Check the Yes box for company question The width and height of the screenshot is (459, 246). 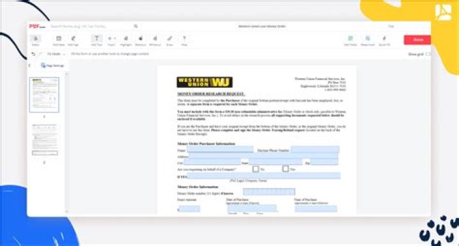(x=286, y=168)
